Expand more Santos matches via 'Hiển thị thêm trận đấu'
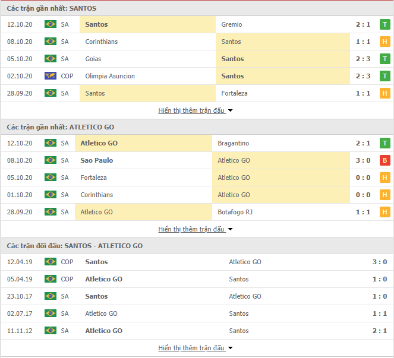This screenshot has height=358, width=394. pyautogui.click(x=196, y=110)
